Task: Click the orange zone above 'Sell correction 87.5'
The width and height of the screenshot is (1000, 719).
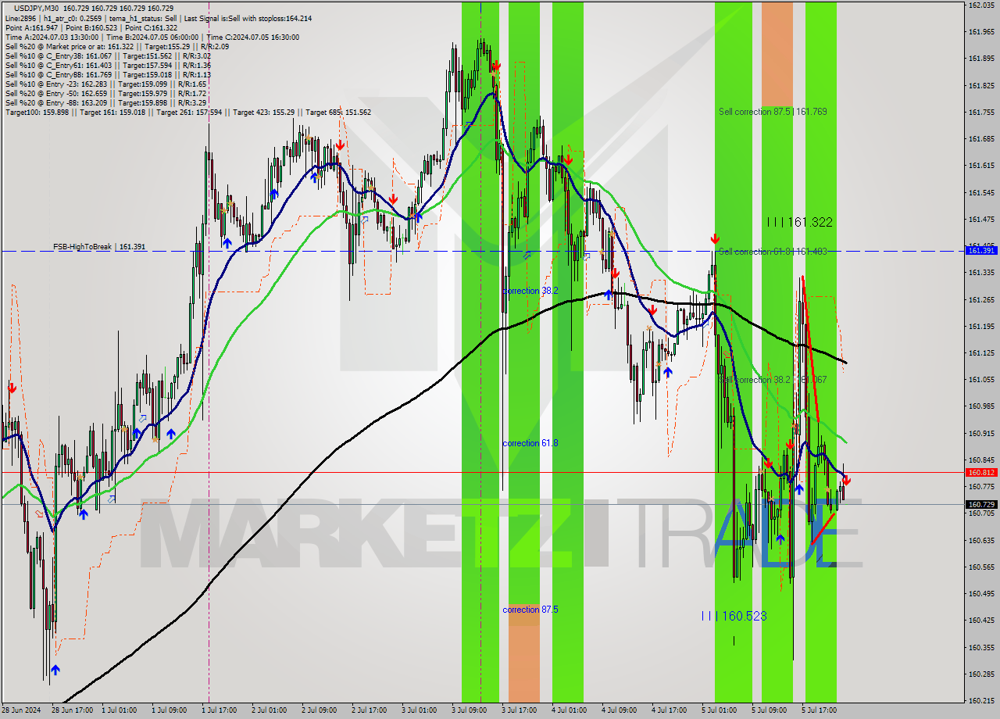Action: (777, 53)
